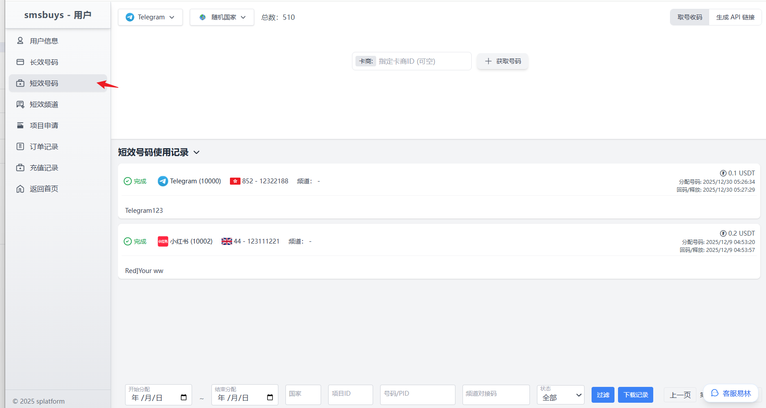Click the 充值记录 recharge icon
Viewport: 766px width, 408px height.
point(20,168)
